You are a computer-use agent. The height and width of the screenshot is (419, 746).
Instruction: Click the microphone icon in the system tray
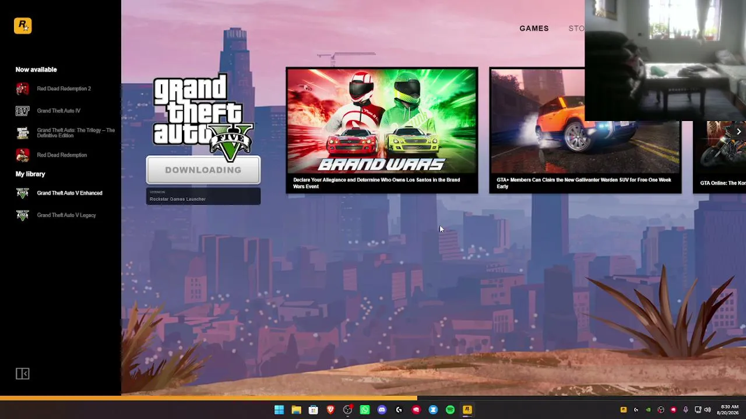tap(685, 410)
